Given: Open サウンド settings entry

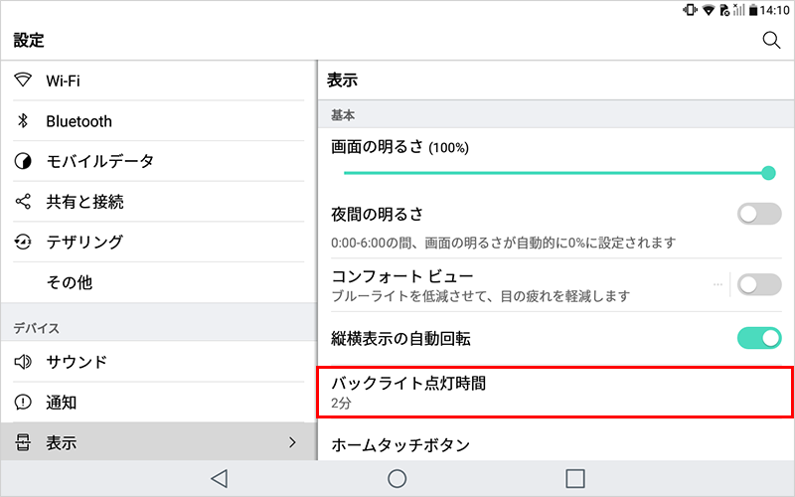Looking at the screenshot, I should tap(159, 362).
